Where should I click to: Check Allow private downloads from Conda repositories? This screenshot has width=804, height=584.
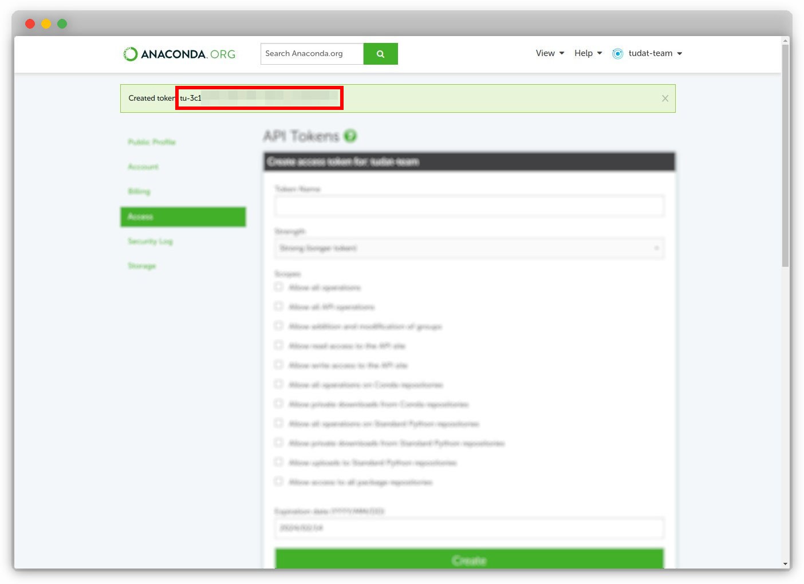[279, 404]
